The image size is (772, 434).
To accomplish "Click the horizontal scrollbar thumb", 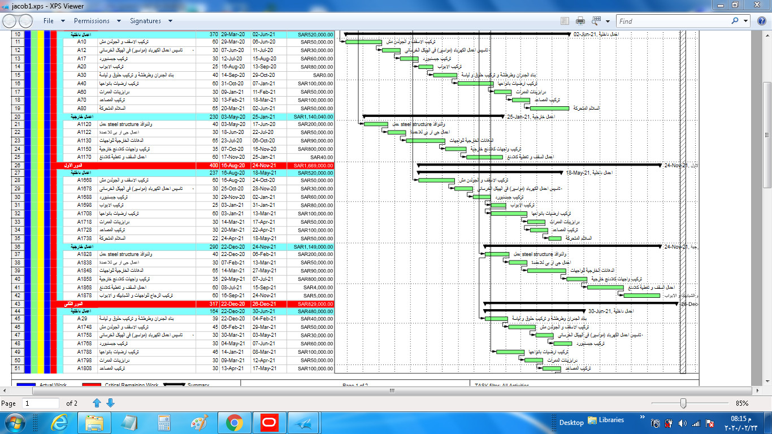I will [x=392, y=390].
